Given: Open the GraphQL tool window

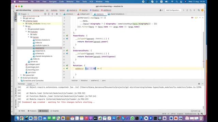Looking at the screenshot, I should click(54, 111).
